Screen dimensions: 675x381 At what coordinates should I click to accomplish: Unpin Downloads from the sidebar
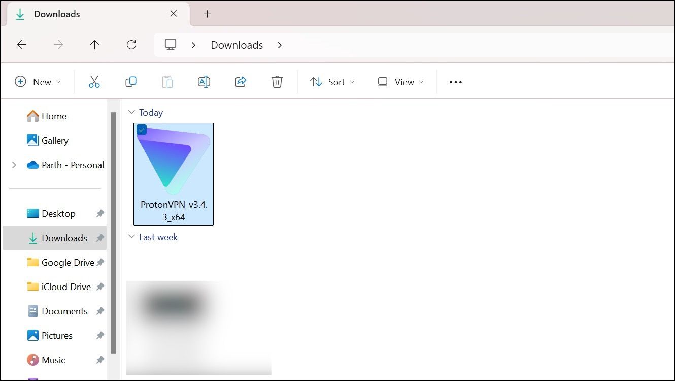click(99, 238)
